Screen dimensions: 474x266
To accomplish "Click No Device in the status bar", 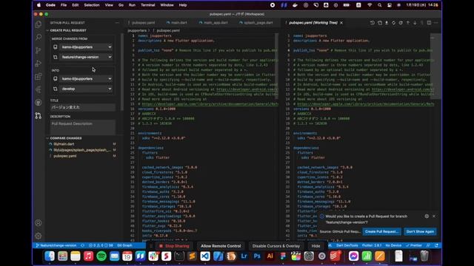I will point(393,245).
